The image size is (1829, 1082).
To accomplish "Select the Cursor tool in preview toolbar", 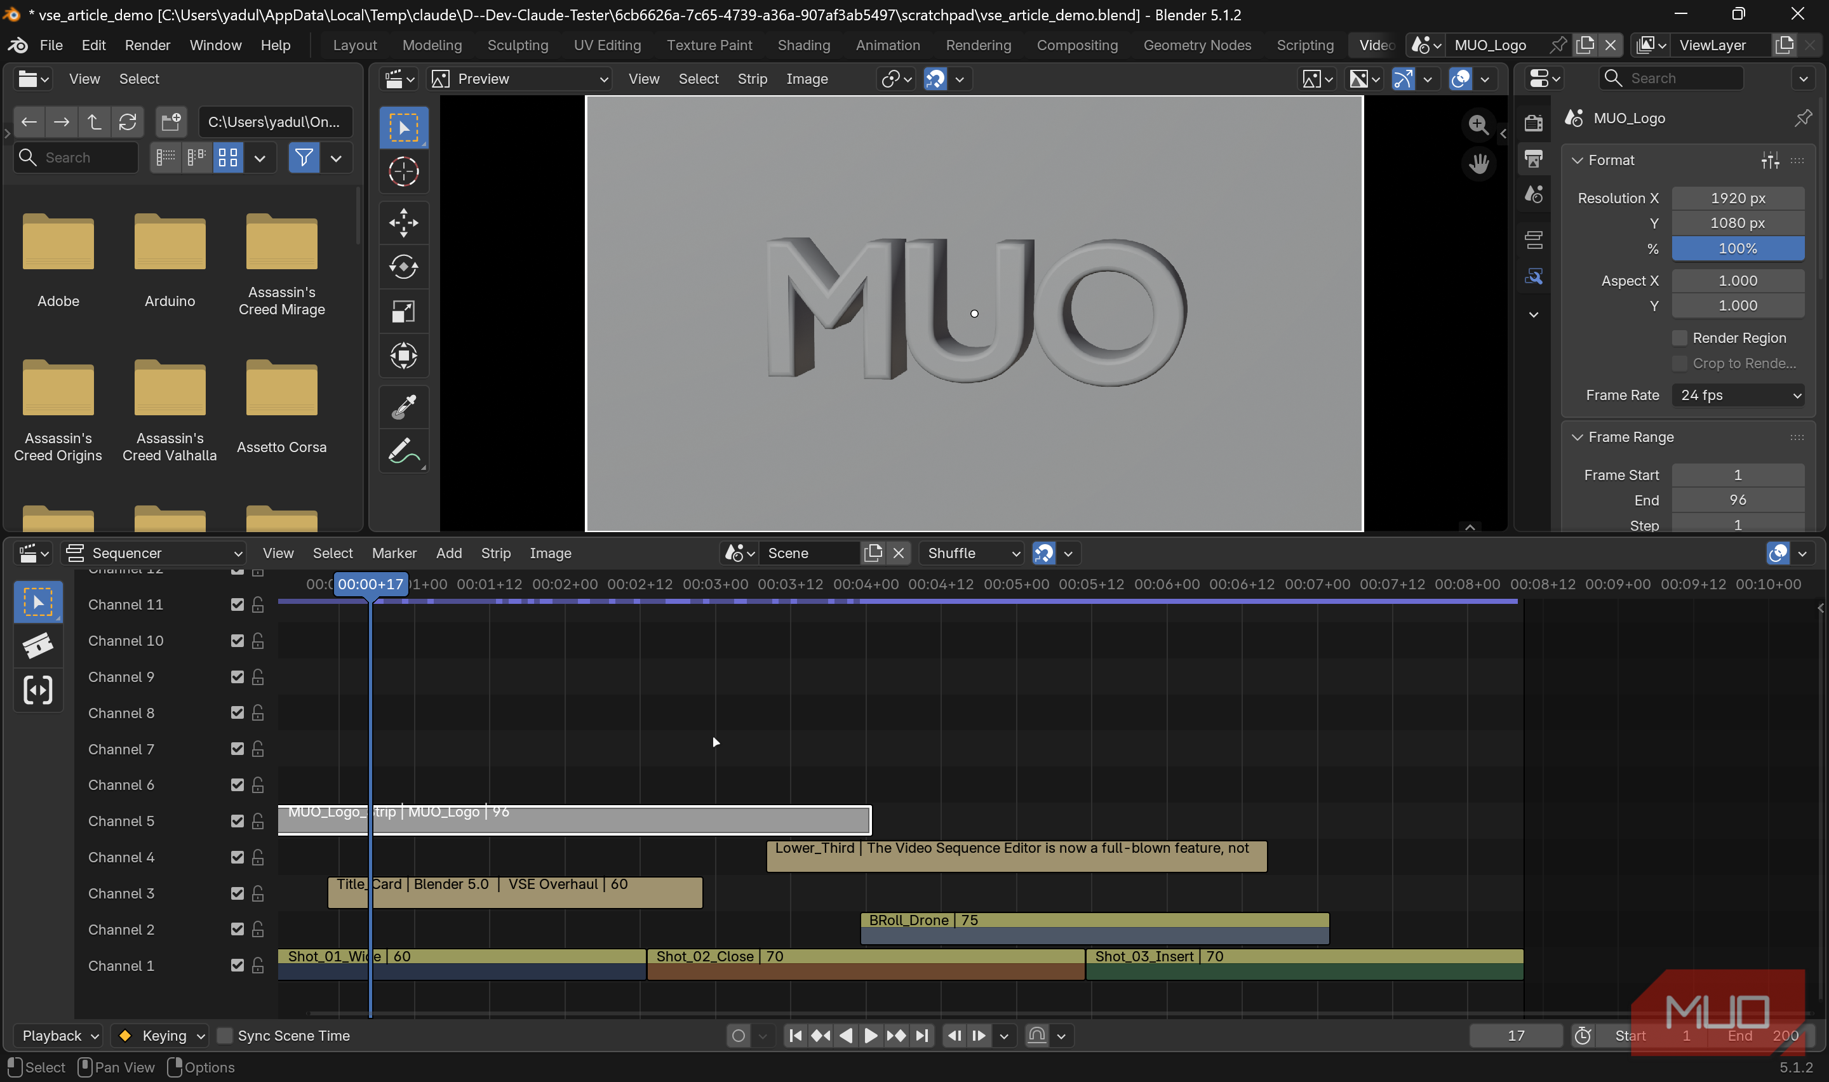I will [403, 172].
